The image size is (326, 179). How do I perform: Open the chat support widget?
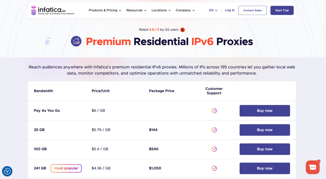pyautogui.click(x=312, y=167)
